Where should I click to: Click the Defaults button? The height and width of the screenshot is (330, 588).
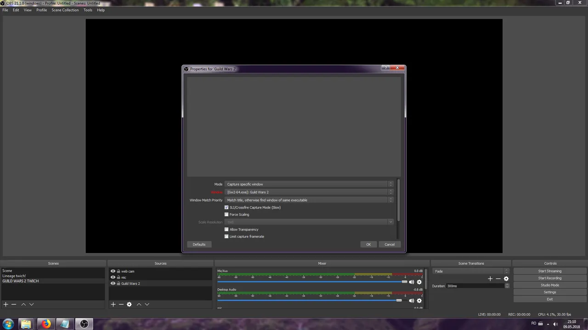199,244
